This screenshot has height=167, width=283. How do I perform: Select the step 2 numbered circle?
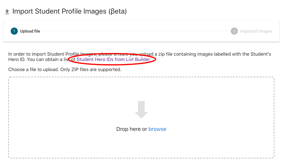(x=234, y=31)
